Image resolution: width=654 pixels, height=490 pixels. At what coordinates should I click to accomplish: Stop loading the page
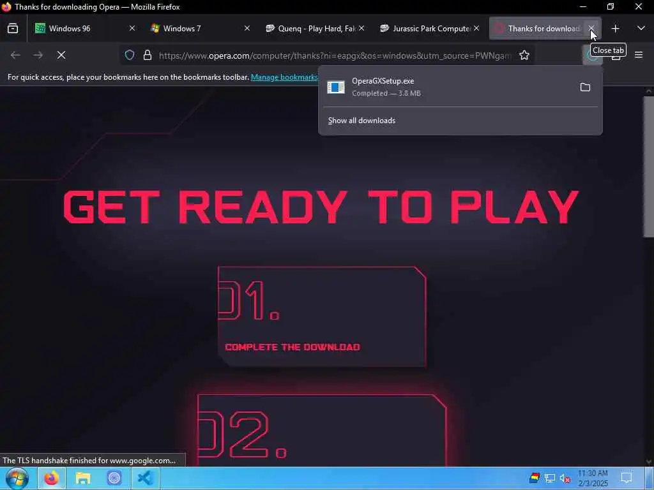[61, 55]
